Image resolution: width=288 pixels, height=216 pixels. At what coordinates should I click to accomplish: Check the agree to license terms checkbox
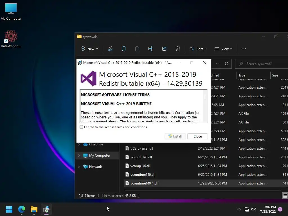(81, 127)
